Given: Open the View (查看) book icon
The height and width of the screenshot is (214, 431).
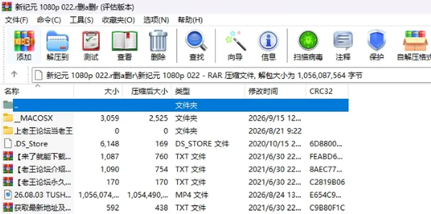Looking at the screenshot, I should [x=124, y=41].
